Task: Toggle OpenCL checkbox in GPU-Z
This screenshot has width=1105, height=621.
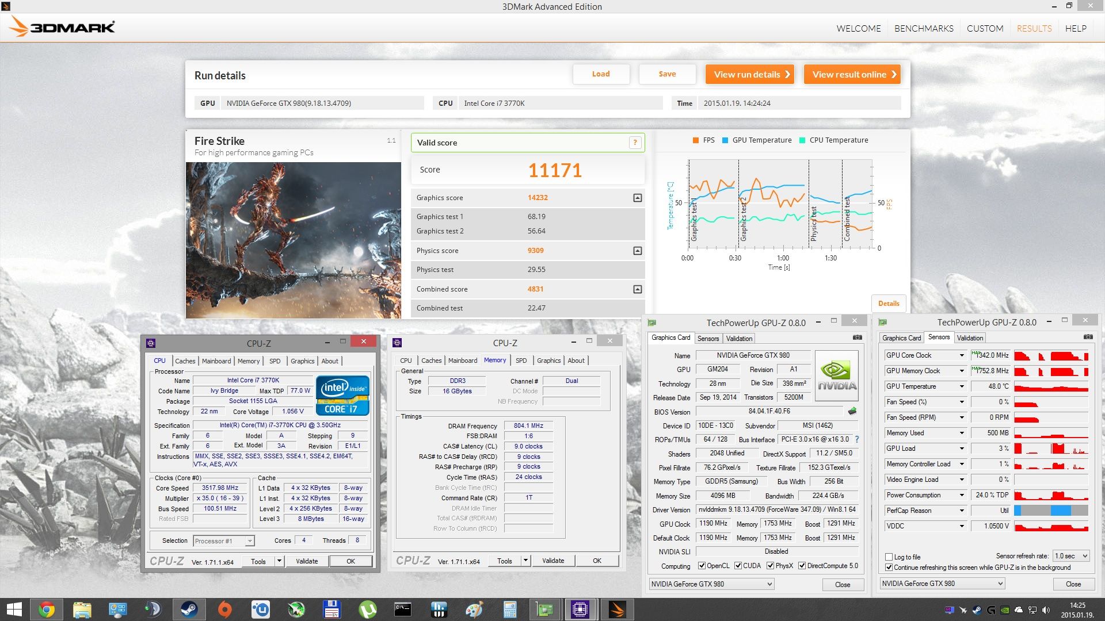Action: pyautogui.click(x=702, y=566)
